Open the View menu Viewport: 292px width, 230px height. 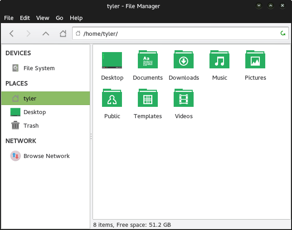point(43,18)
